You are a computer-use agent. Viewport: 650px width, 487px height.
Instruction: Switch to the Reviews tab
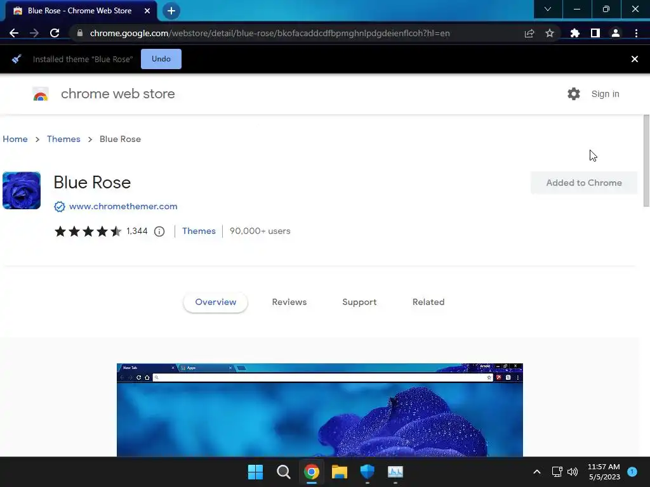pyautogui.click(x=289, y=302)
